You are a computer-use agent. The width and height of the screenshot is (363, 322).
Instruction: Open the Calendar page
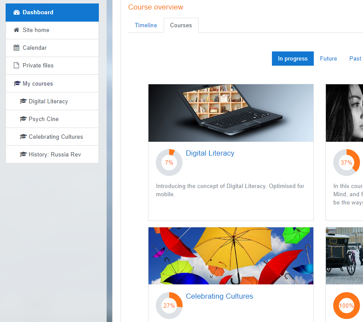tap(52, 48)
